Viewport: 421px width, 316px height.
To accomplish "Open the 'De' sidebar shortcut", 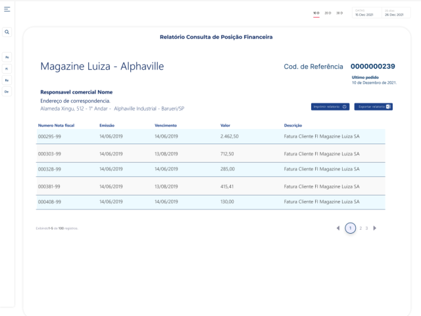I will coord(7,92).
